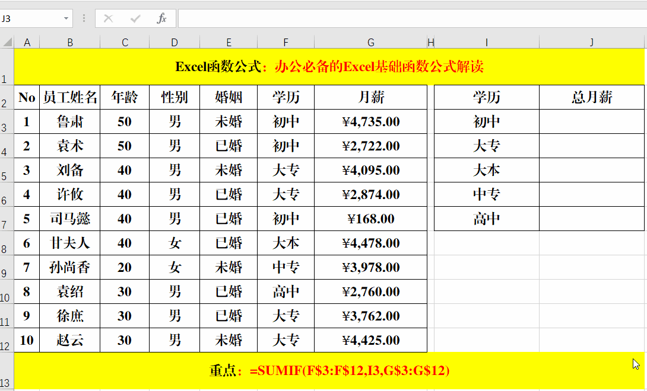Click the empty 总月薪 cell beside 大专
647x391 pixels.
pyautogui.click(x=592, y=146)
